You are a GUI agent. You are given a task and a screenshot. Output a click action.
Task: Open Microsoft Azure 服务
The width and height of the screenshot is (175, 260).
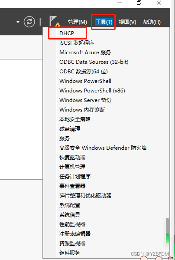[85, 53]
